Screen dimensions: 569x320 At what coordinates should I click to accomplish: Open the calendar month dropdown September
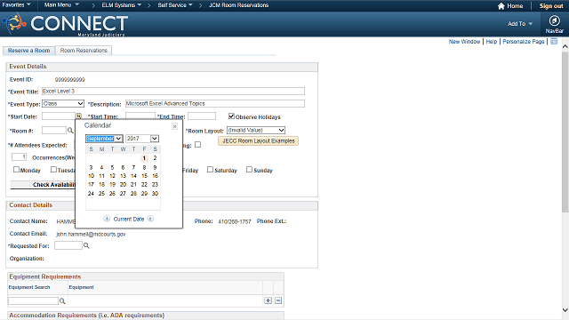[x=104, y=139]
